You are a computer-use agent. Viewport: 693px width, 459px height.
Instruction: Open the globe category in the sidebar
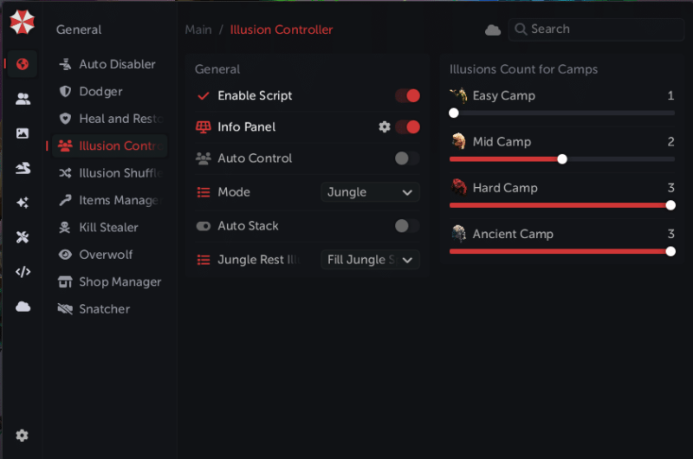coord(23,64)
